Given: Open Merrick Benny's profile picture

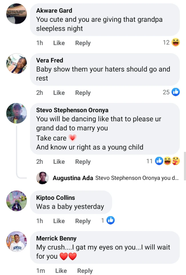Looking at the screenshot, I should pos(17,241).
